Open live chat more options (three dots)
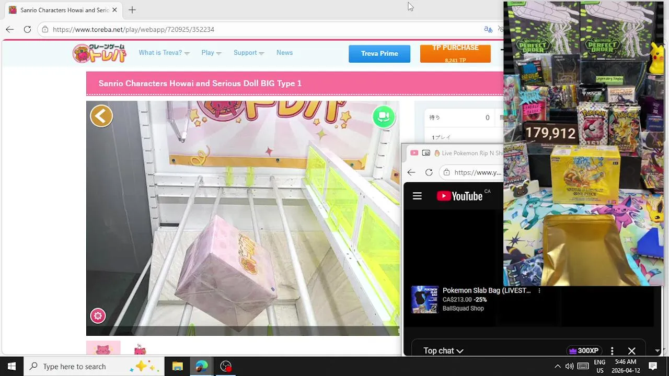Screen dimensions: 669x376 pyautogui.click(x=612, y=351)
